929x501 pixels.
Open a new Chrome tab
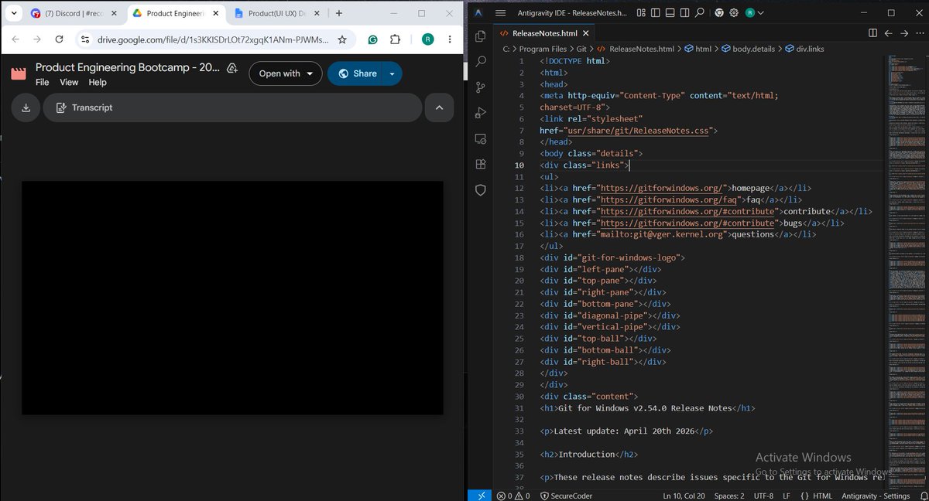(x=338, y=13)
